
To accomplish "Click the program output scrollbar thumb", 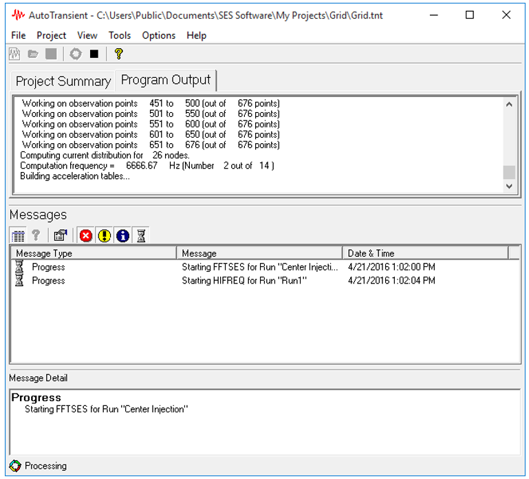I will click(509, 173).
